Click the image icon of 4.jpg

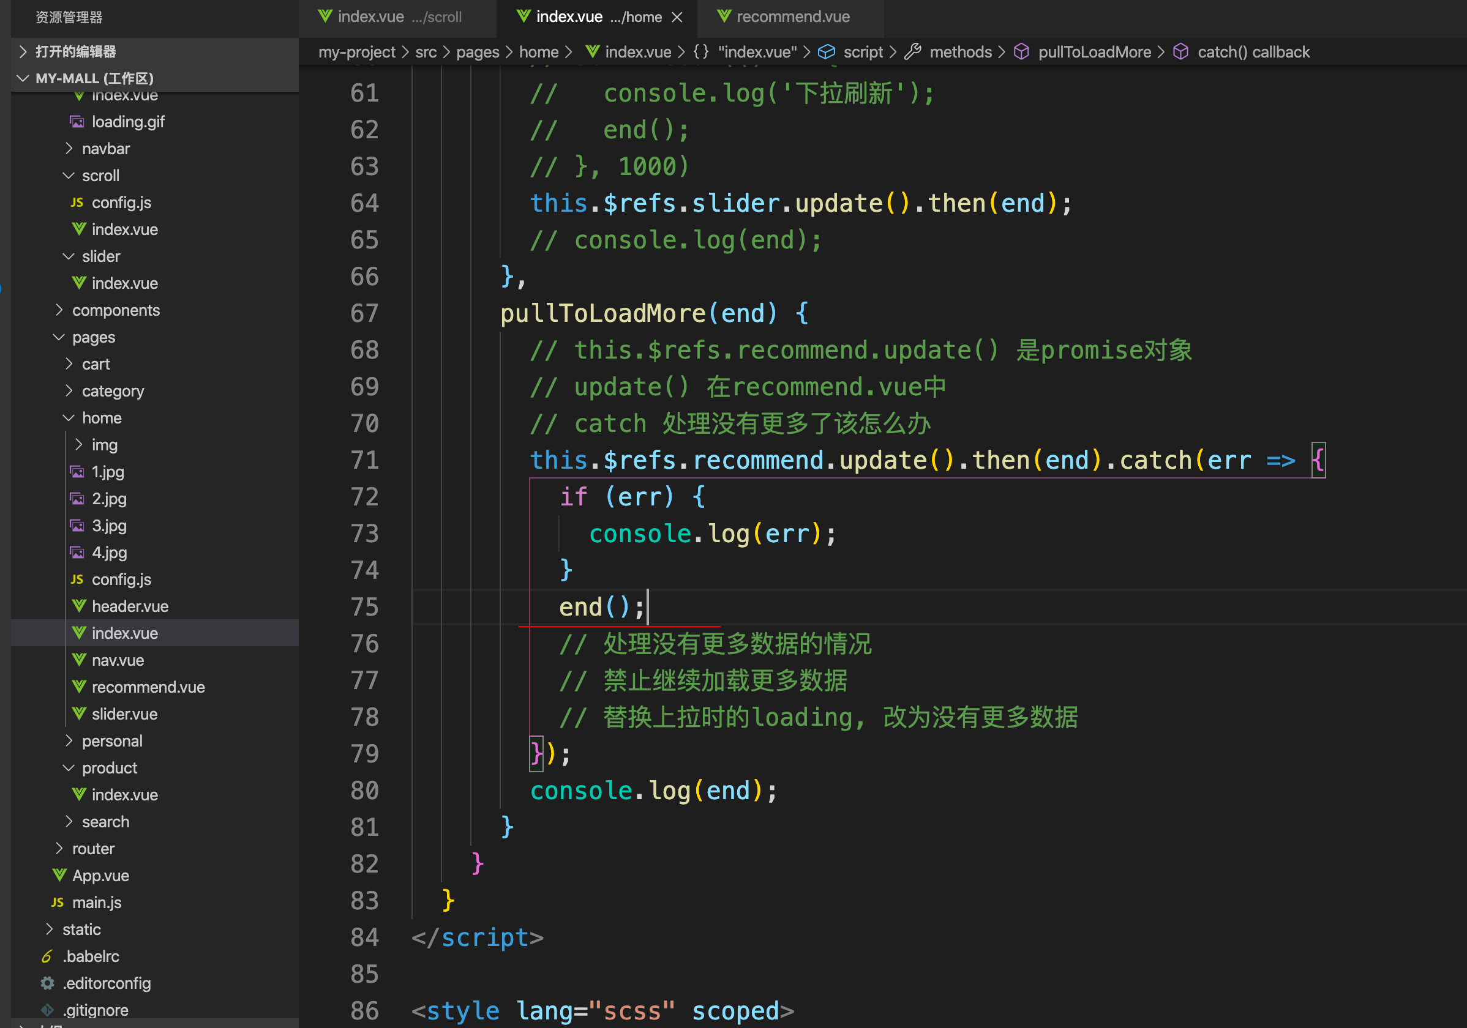[x=77, y=553]
